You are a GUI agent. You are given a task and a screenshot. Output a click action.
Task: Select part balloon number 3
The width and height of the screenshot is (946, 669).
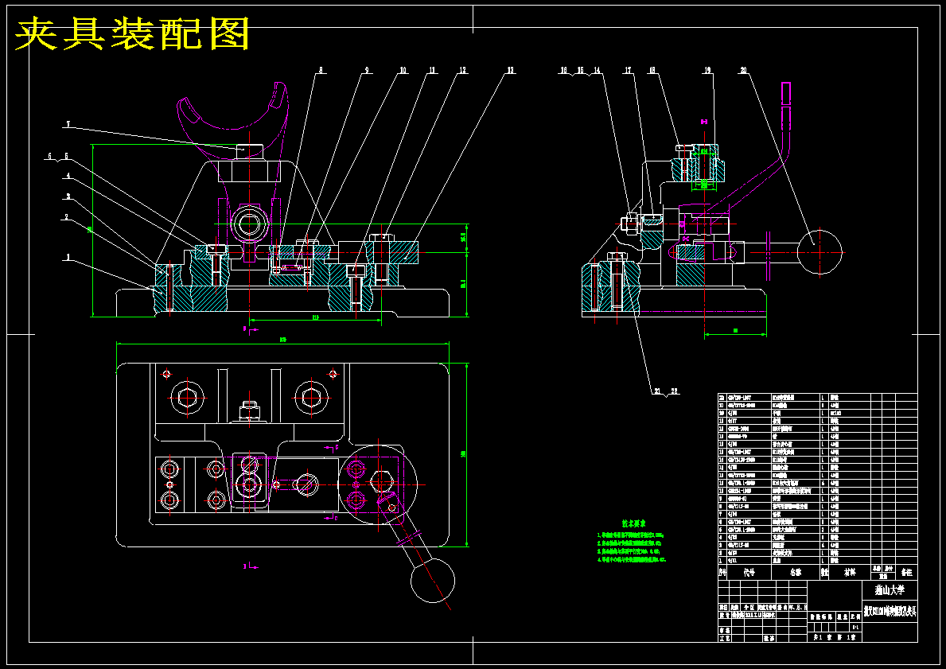[68, 196]
